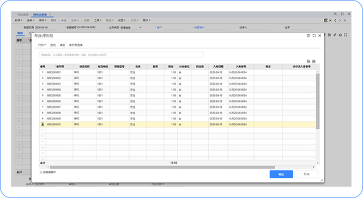Viewport: 363px width, 198px height.
Task: Click the 取消 cancel button
Action: [306, 174]
